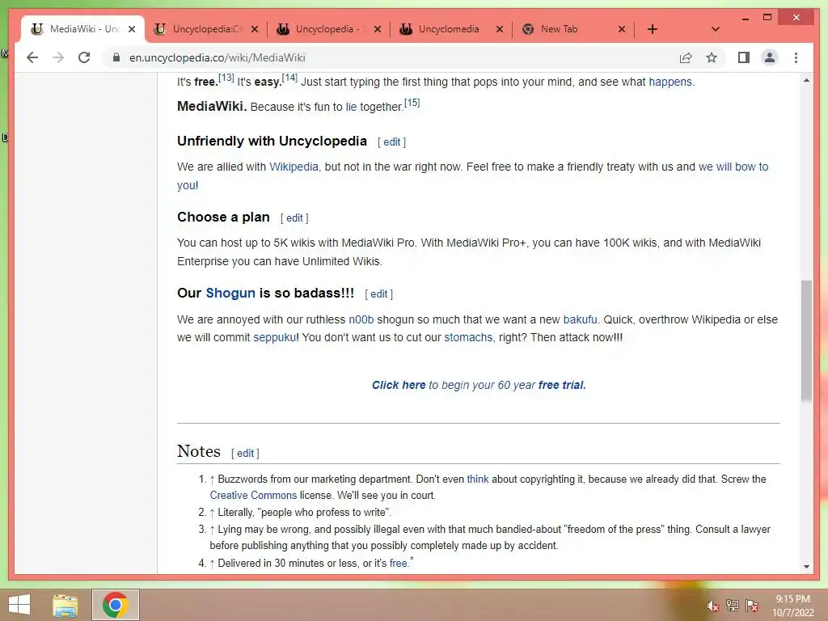
Task: Close the Uncyclopedia:Ch tab
Action: 255,29
